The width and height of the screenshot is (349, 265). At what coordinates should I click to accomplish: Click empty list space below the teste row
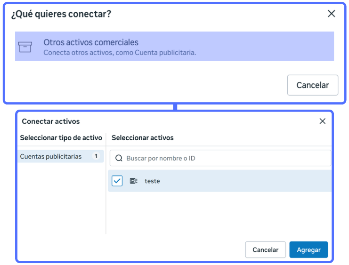(x=219, y=214)
